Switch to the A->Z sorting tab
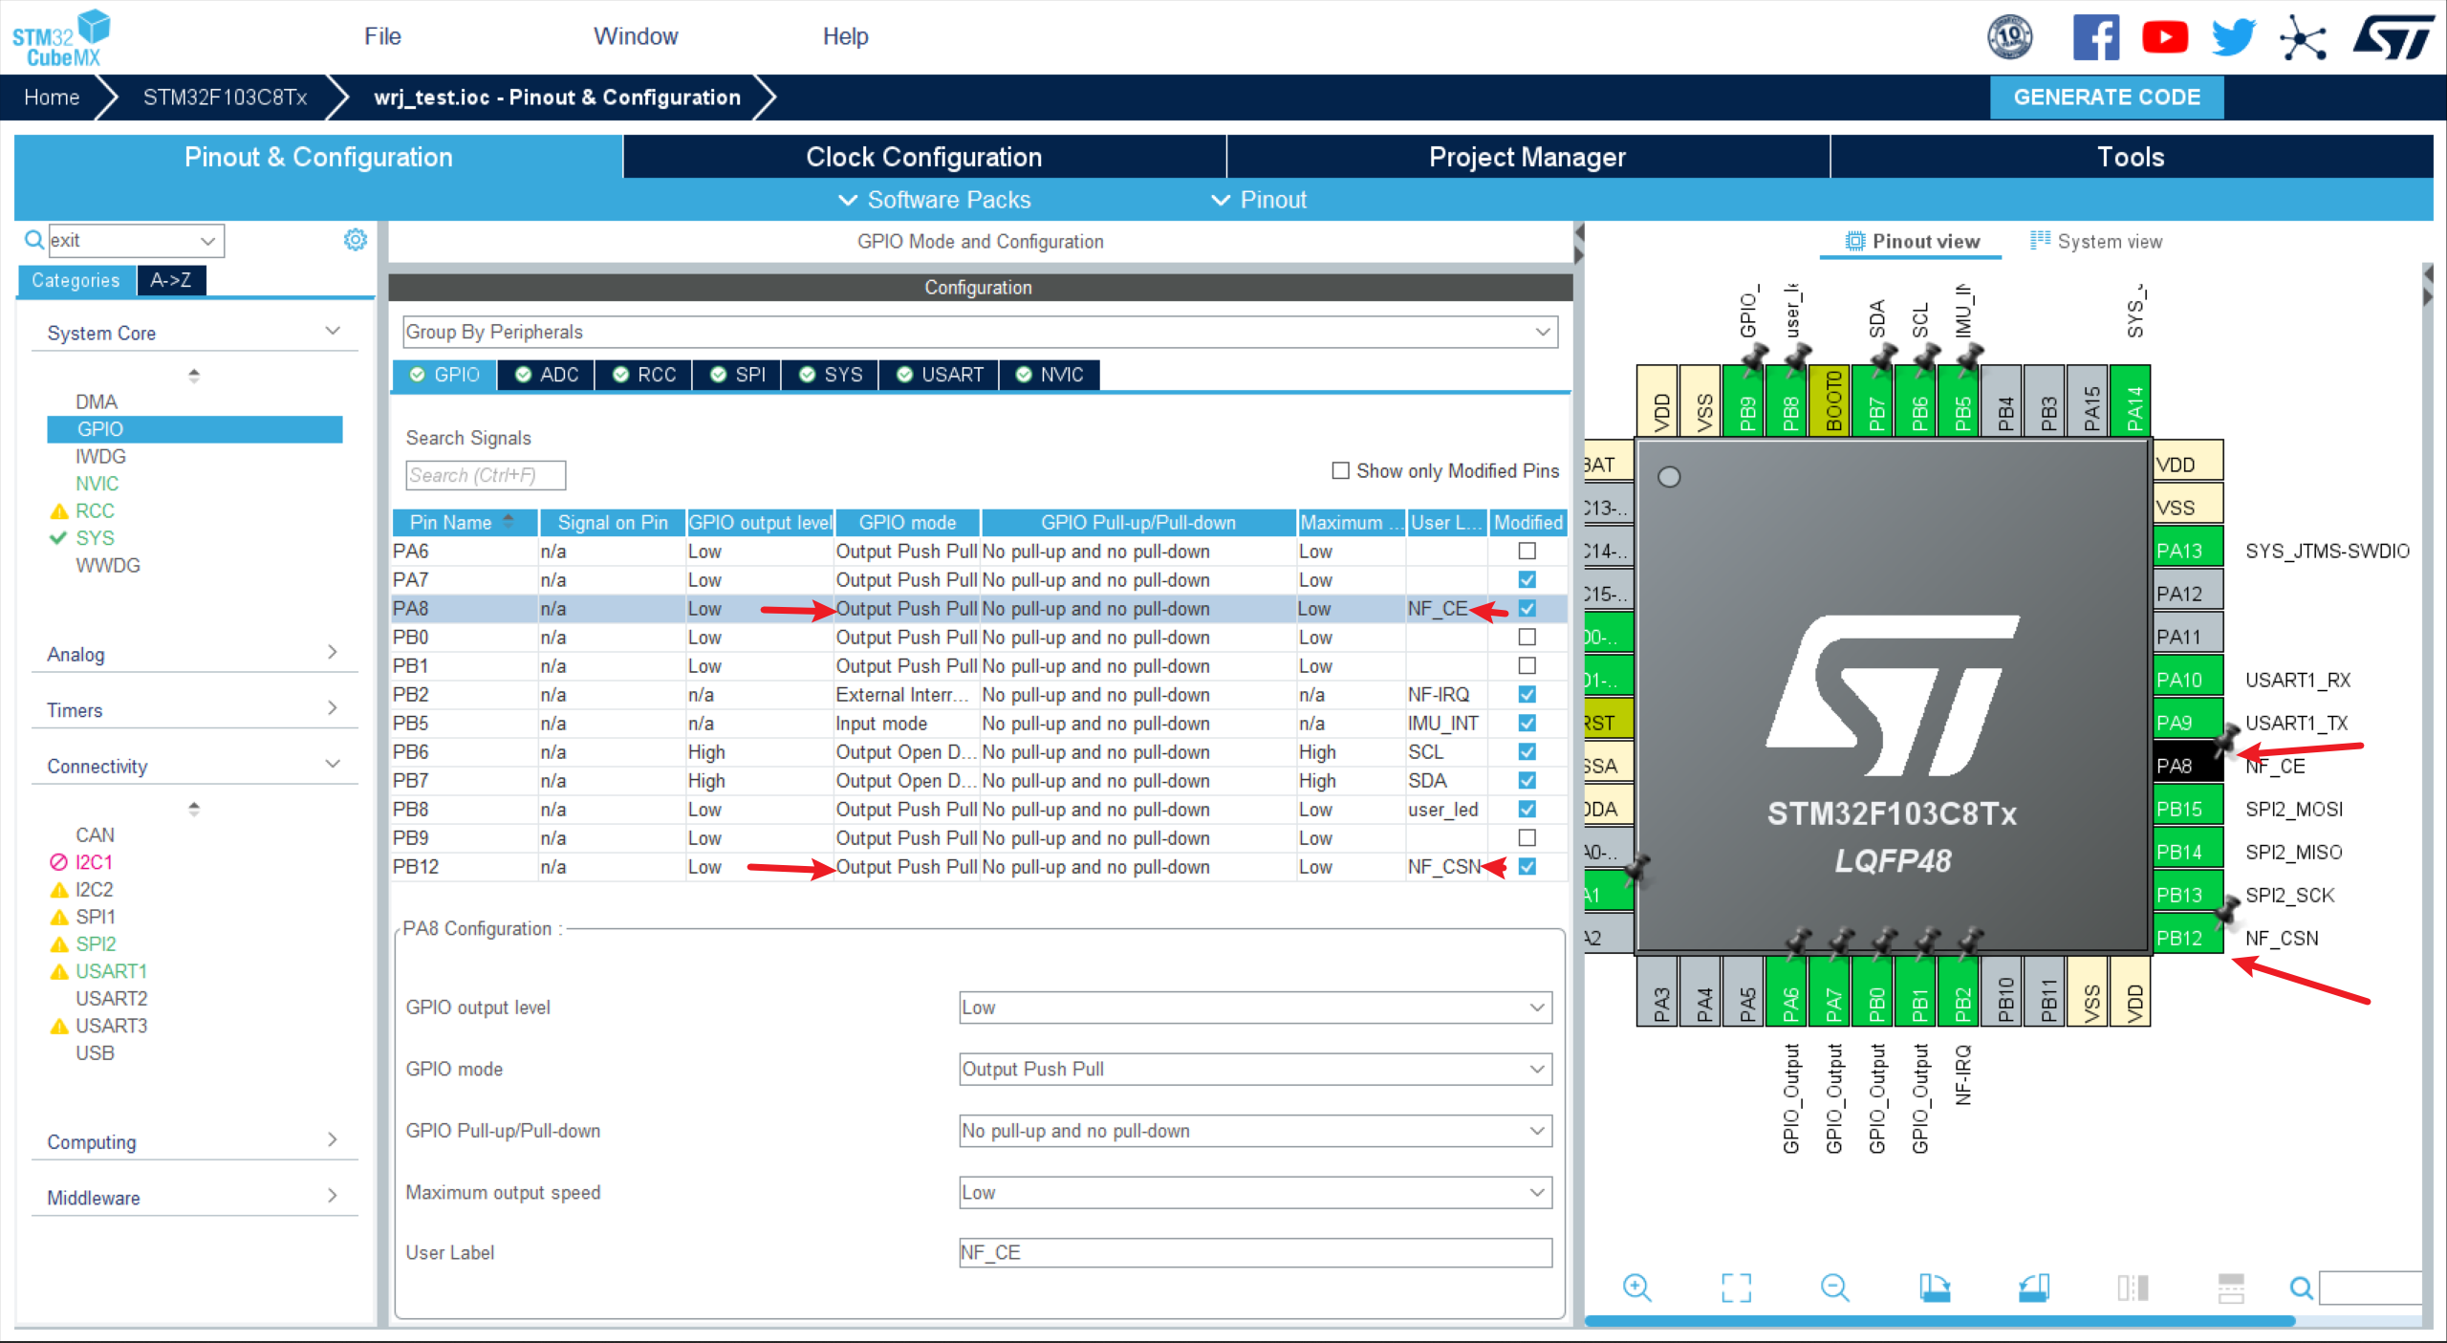The height and width of the screenshot is (1343, 2447). (x=170, y=280)
